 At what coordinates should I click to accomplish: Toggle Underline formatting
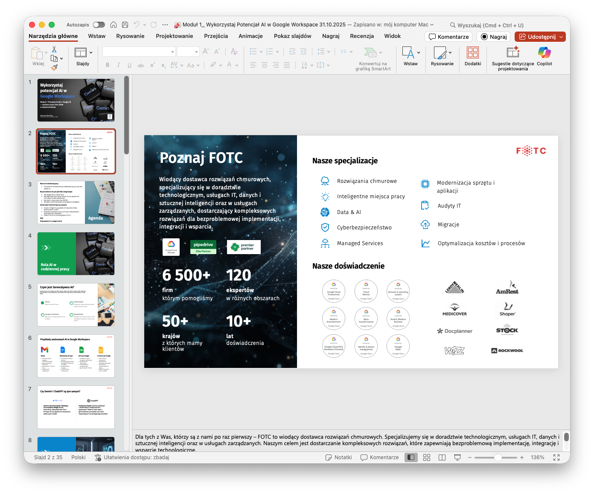tap(129, 65)
